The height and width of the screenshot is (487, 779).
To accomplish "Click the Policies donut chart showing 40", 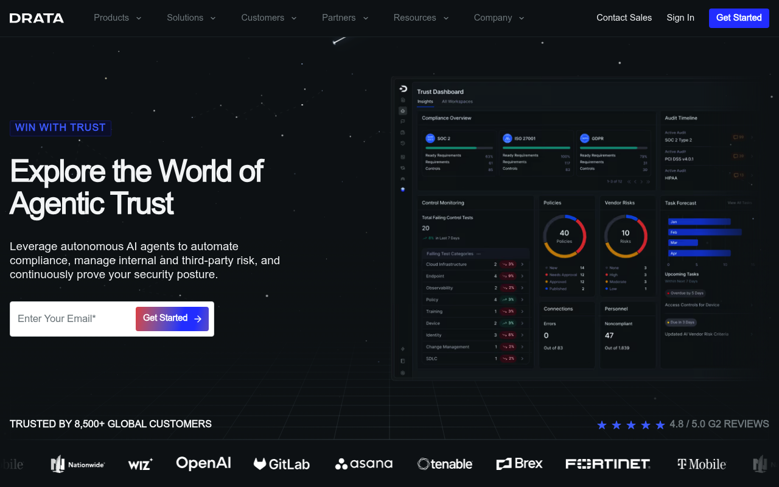I will (x=564, y=236).
